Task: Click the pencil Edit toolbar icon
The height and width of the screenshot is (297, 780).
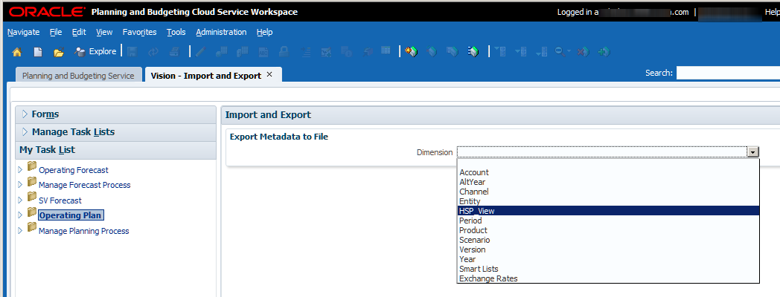Action: [x=201, y=51]
